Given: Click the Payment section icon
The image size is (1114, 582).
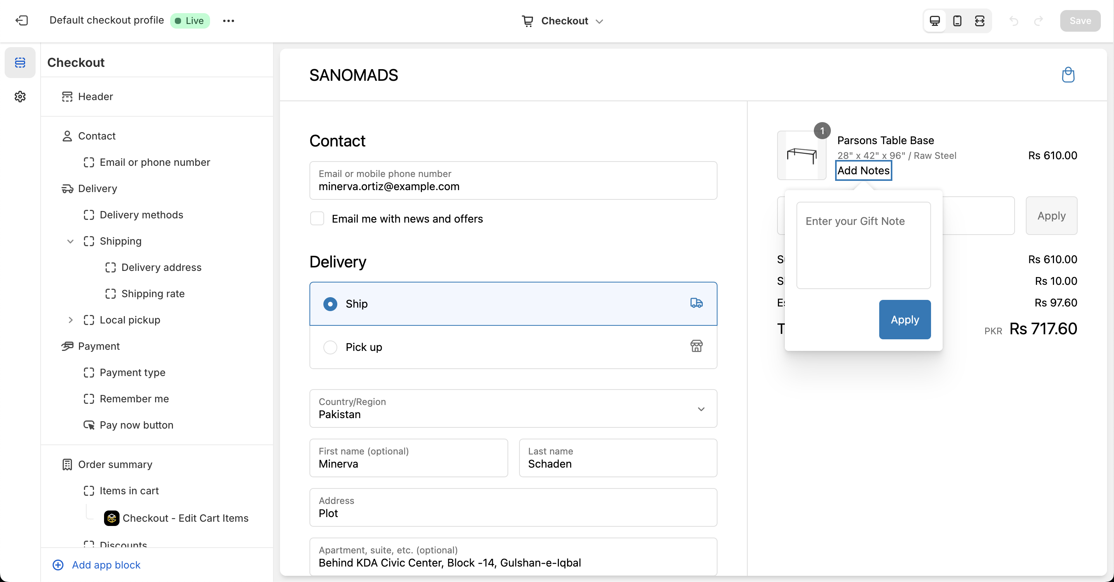Looking at the screenshot, I should 67,346.
